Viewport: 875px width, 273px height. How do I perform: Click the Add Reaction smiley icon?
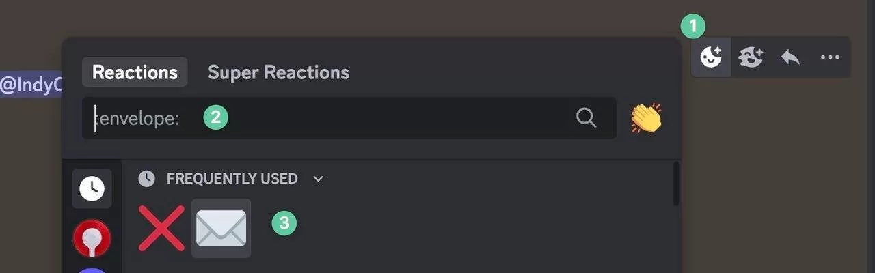click(x=711, y=57)
